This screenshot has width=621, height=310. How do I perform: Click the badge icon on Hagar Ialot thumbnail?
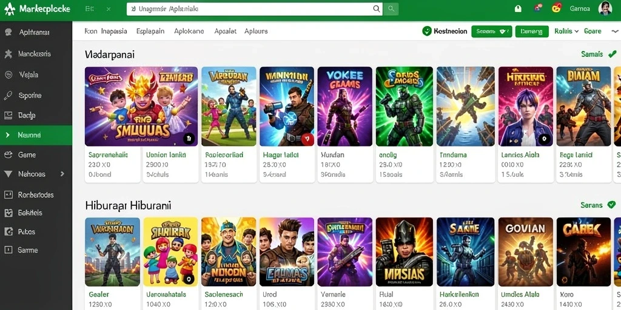point(307,139)
